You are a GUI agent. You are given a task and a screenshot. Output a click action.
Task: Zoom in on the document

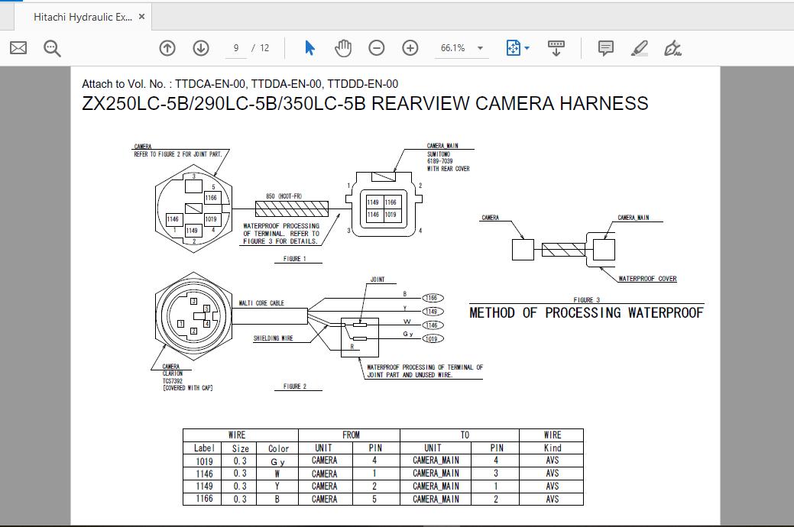[x=410, y=47]
